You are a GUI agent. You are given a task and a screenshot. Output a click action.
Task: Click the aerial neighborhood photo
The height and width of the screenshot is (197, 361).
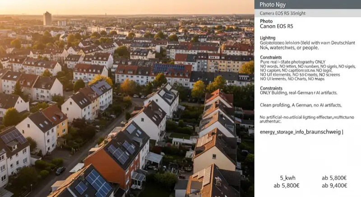tap(127, 98)
